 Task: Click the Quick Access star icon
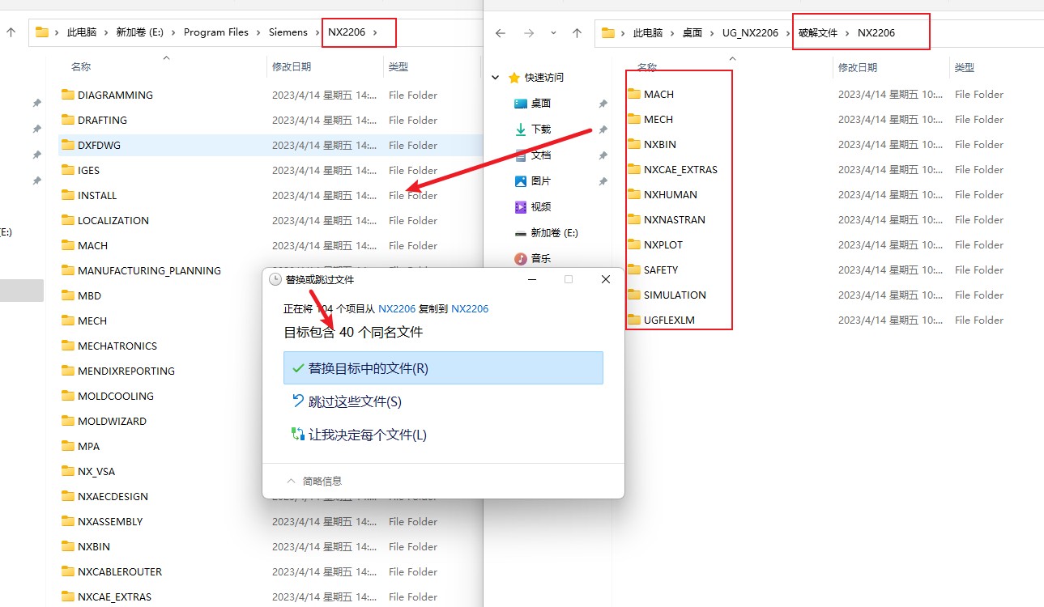[513, 78]
